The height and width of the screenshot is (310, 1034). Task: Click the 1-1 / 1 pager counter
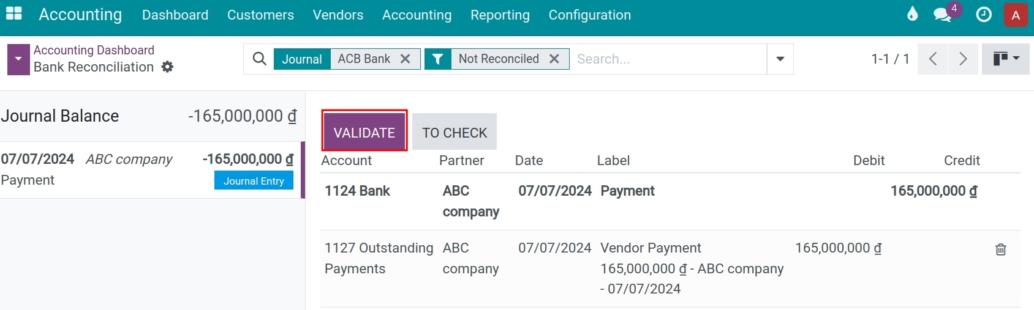click(x=890, y=59)
